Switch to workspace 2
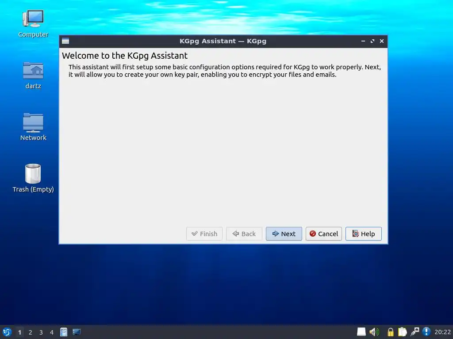The image size is (453, 339). (x=31, y=332)
